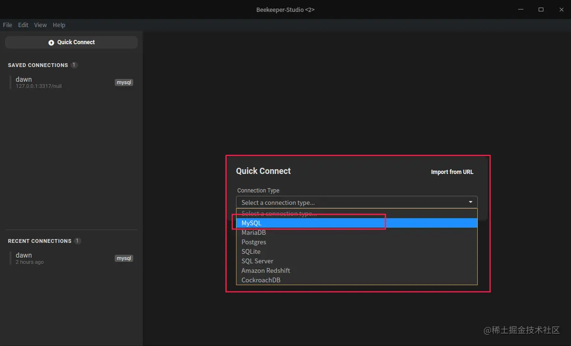Click mysql badge on recent dawn connection
This screenshot has width=571, height=346.
(124, 258)
